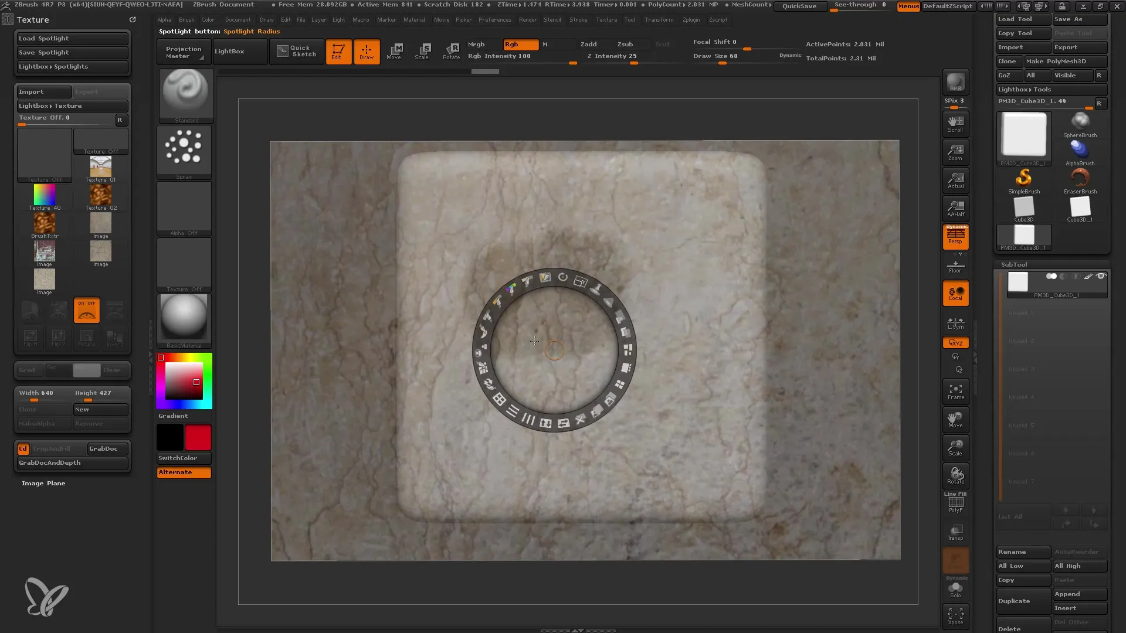This screenshot has width=1126, height=633.
Task: Select the AlphaBrush tool
Action: [x=1080, y=153]
